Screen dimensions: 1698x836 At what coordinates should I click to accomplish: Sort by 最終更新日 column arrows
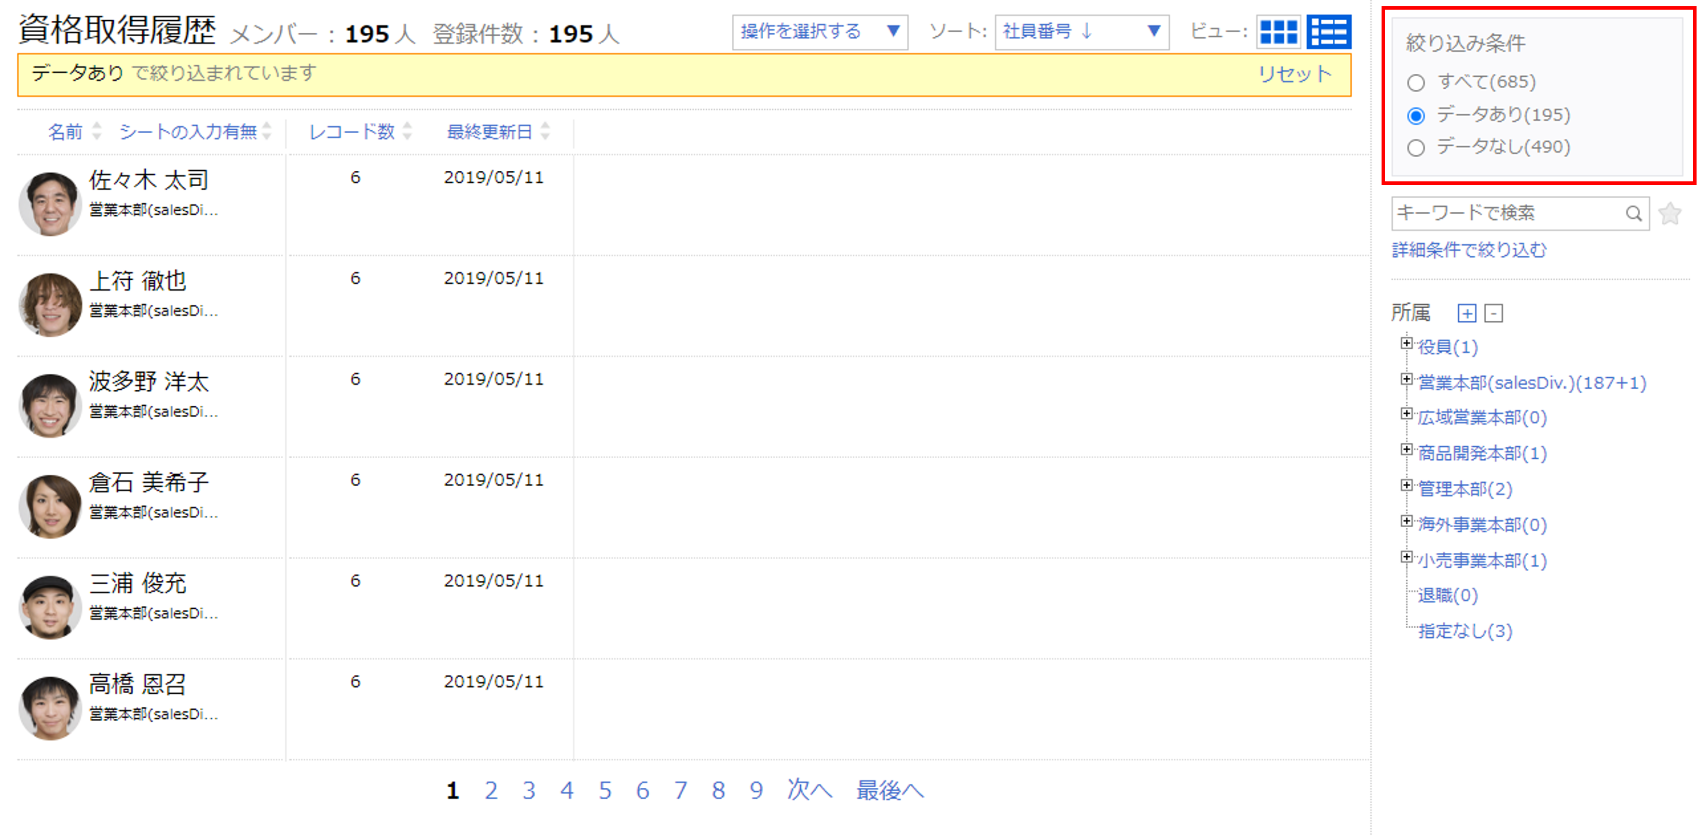pyautogui.click(x=545, y=131)
